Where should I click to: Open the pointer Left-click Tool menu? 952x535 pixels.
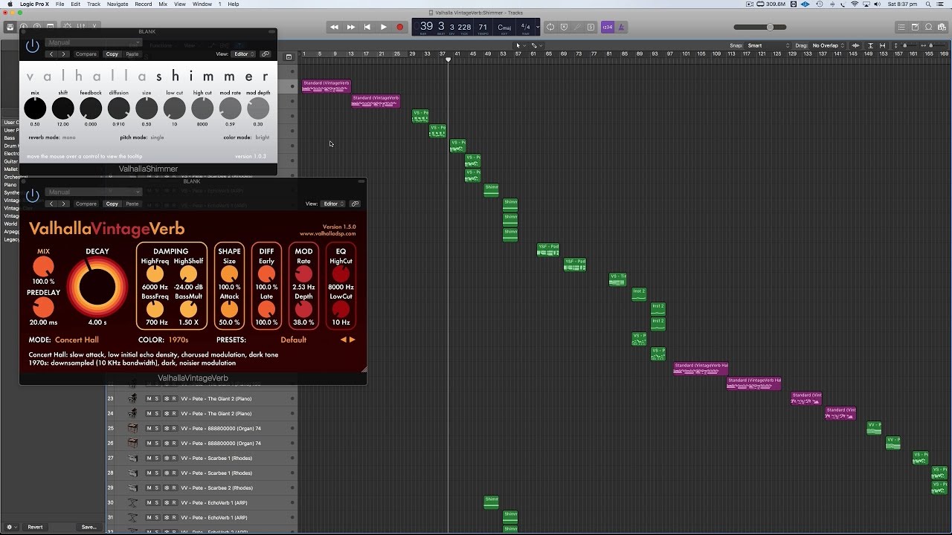(520, 45)
